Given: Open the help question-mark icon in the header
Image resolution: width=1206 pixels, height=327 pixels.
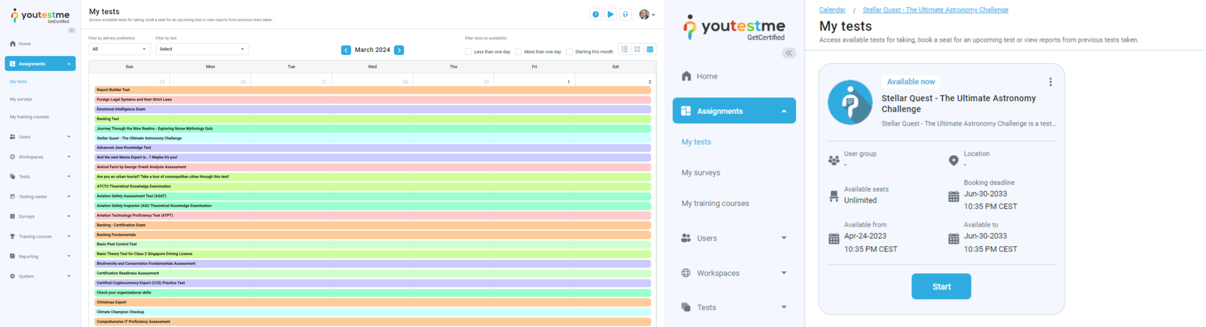Looking at the screenshot, I should click(x=595, y=15).
